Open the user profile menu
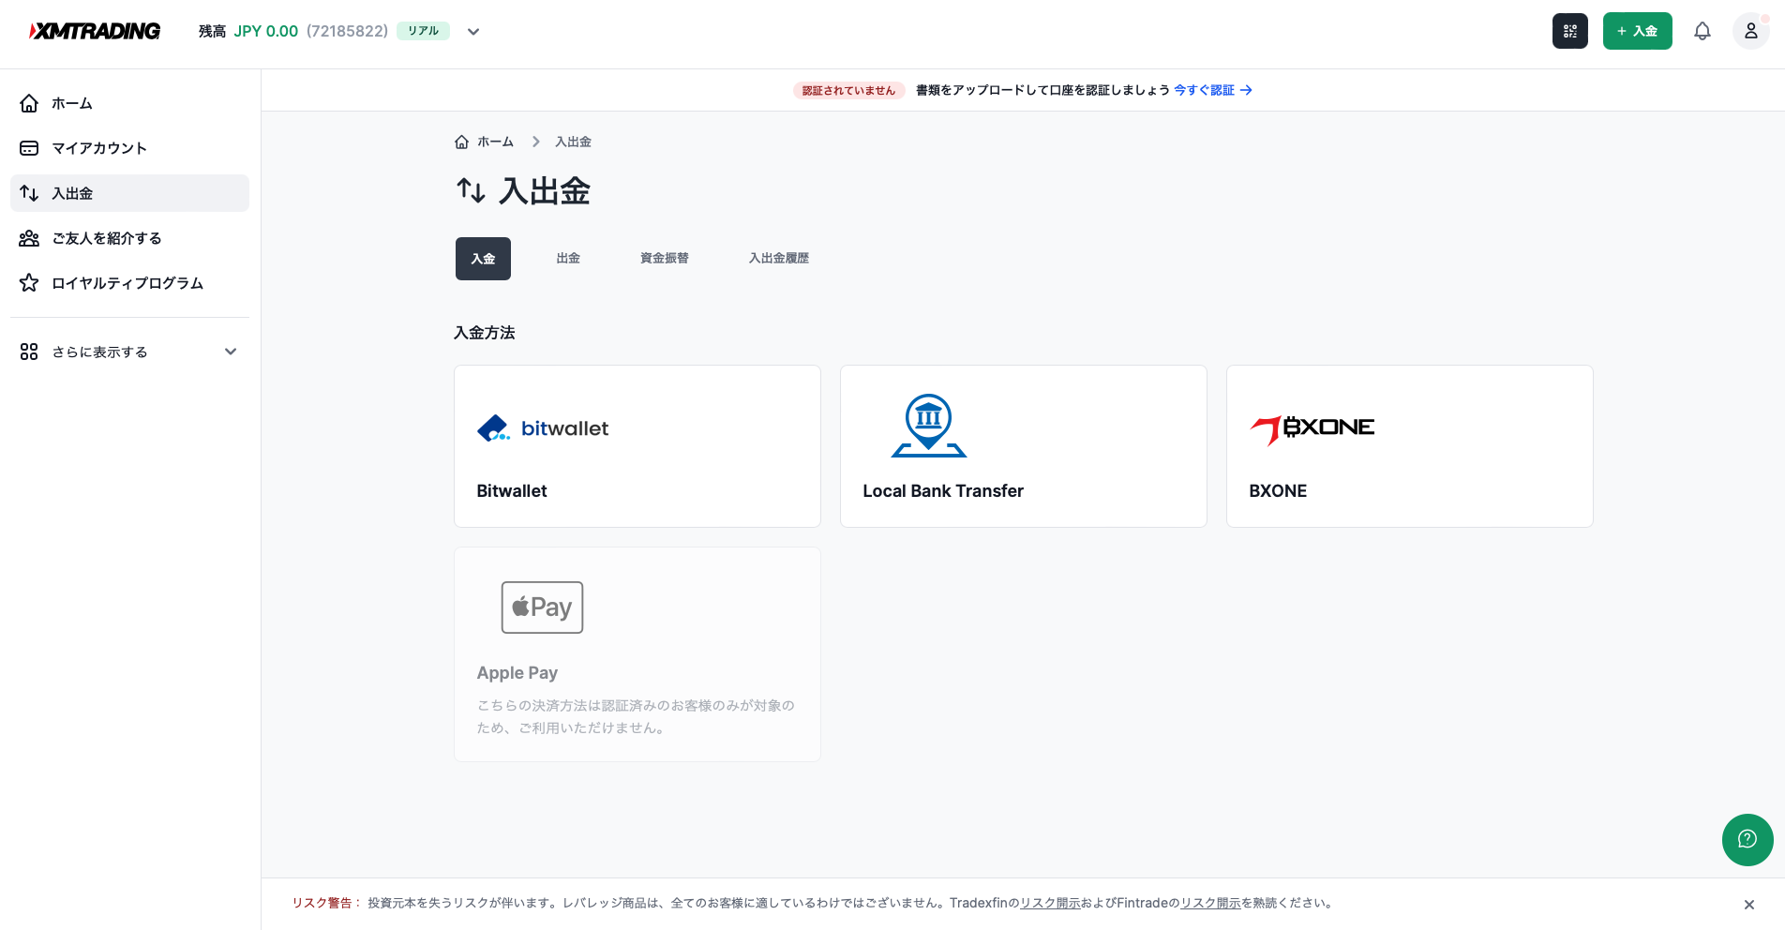Image resolution: width=1785 pixels, height=930 pixels. (1750, 31)
